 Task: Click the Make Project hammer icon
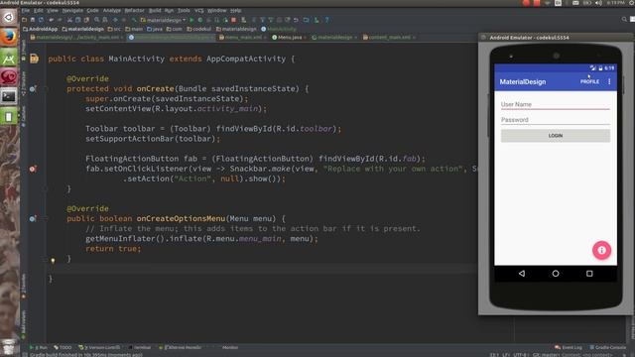click(x=134, y=20)
